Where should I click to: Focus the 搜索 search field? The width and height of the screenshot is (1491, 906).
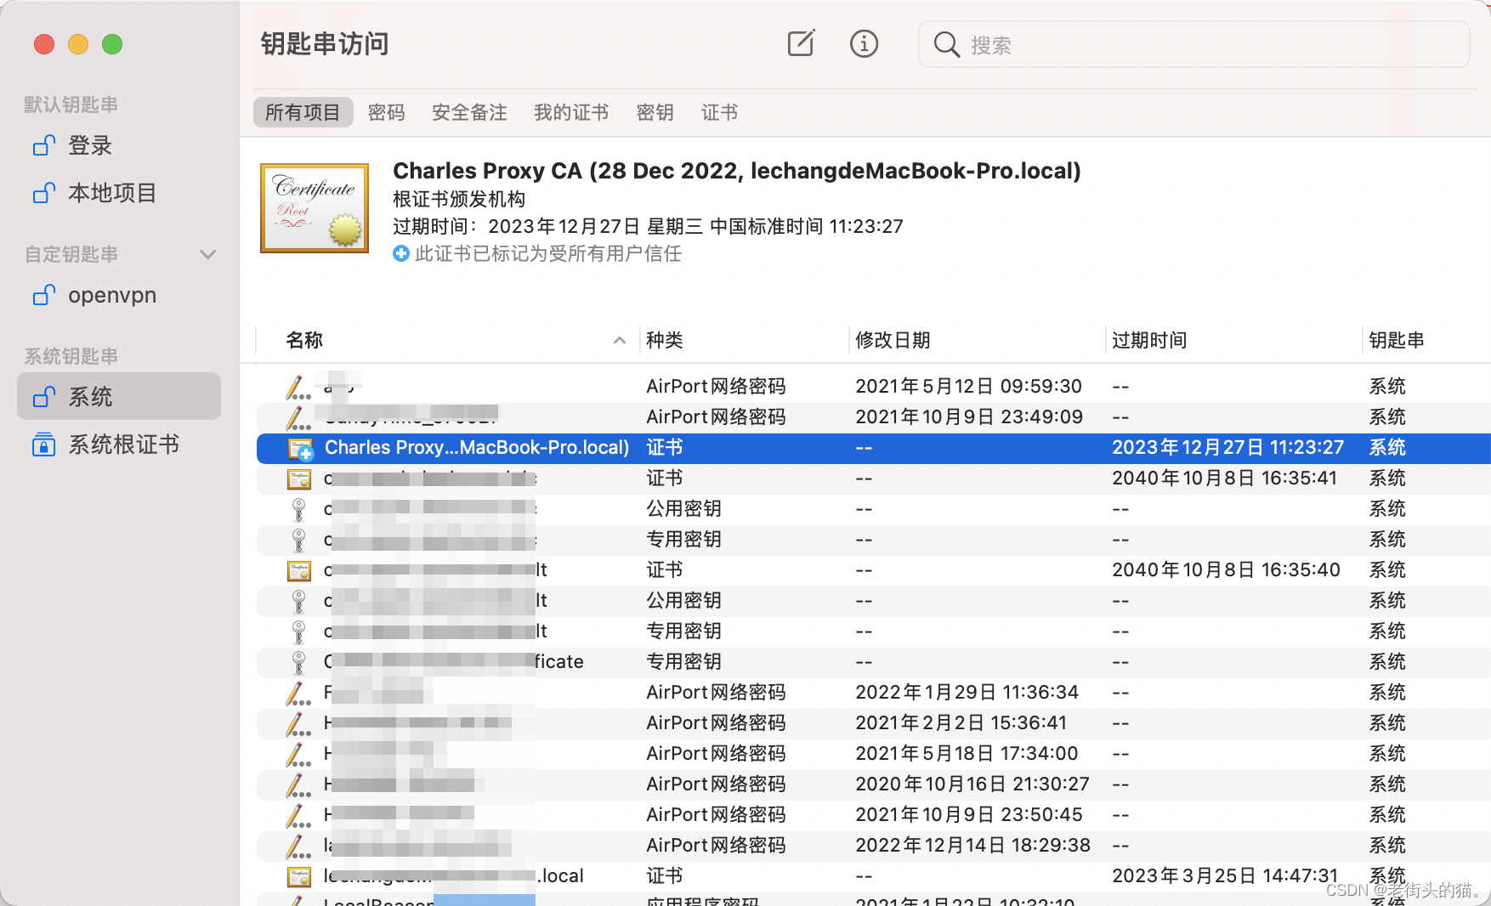coord(1193,44)
